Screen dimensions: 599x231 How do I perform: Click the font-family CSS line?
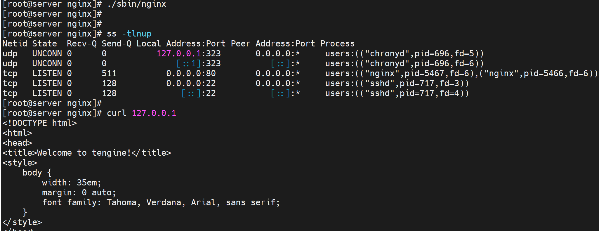coord(161,203)
